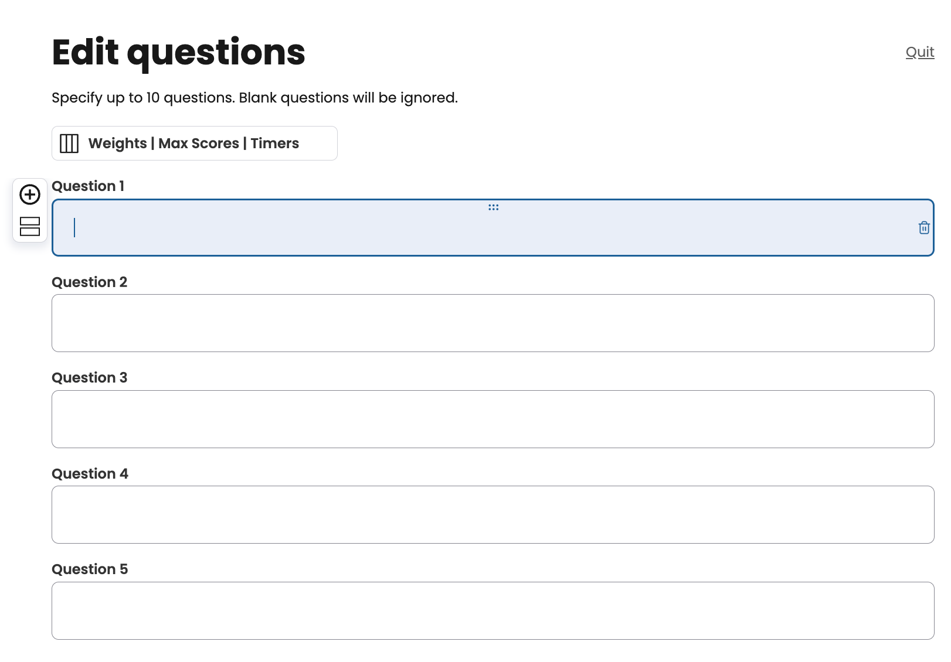Select the Question 3 label text
Image resolution: width=951 pixels, height=662 pixels.
(x=89, y=378)
